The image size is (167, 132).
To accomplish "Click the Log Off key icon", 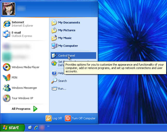I will pyautogui.click(x=49, y=118).
